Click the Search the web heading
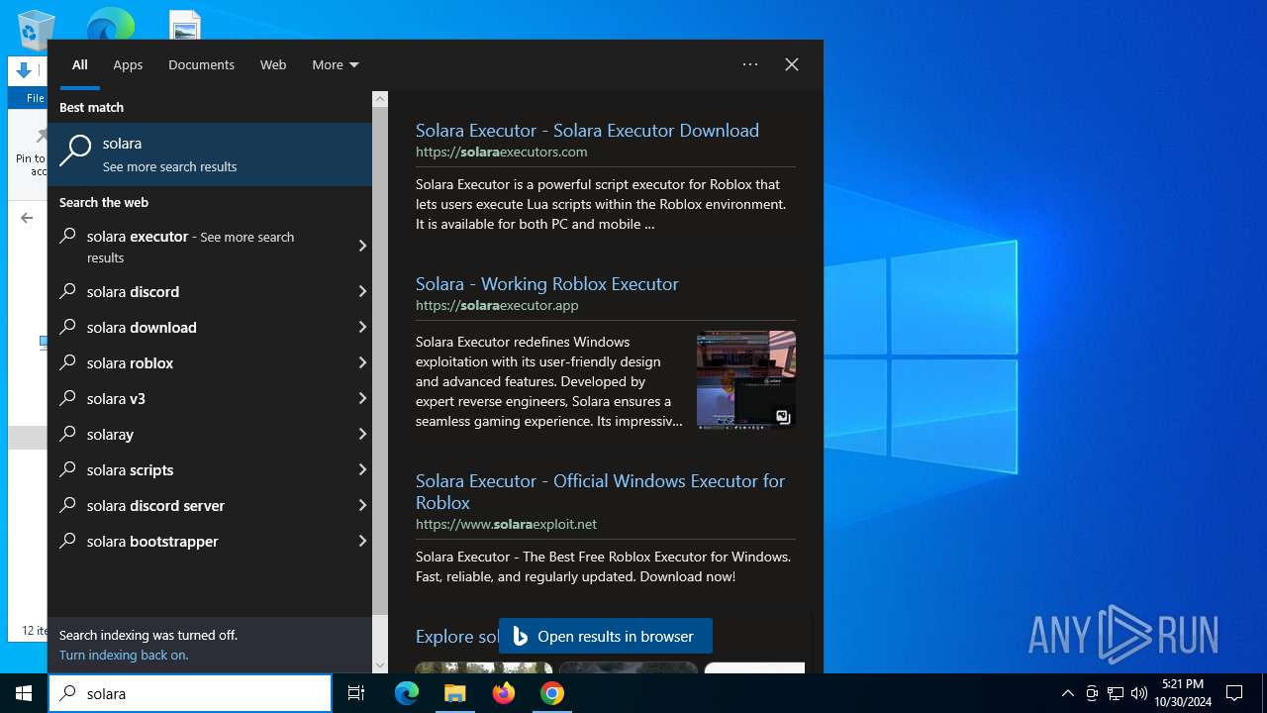The height and width of the screenshot is (713, 1267). pos(104,202)
